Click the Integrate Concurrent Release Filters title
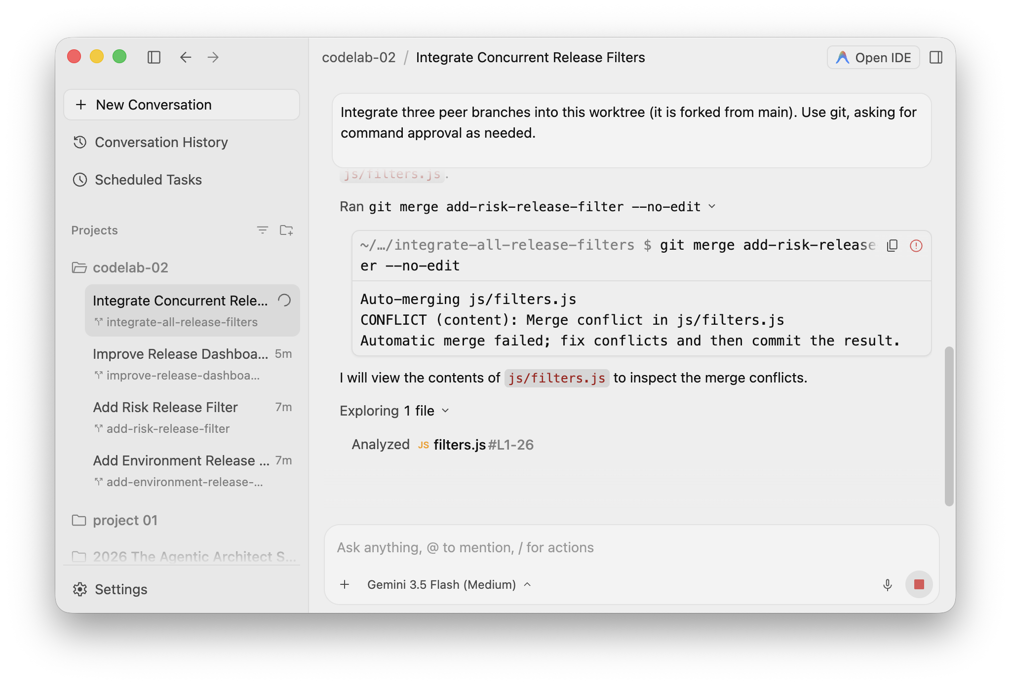 coord(530,58)
